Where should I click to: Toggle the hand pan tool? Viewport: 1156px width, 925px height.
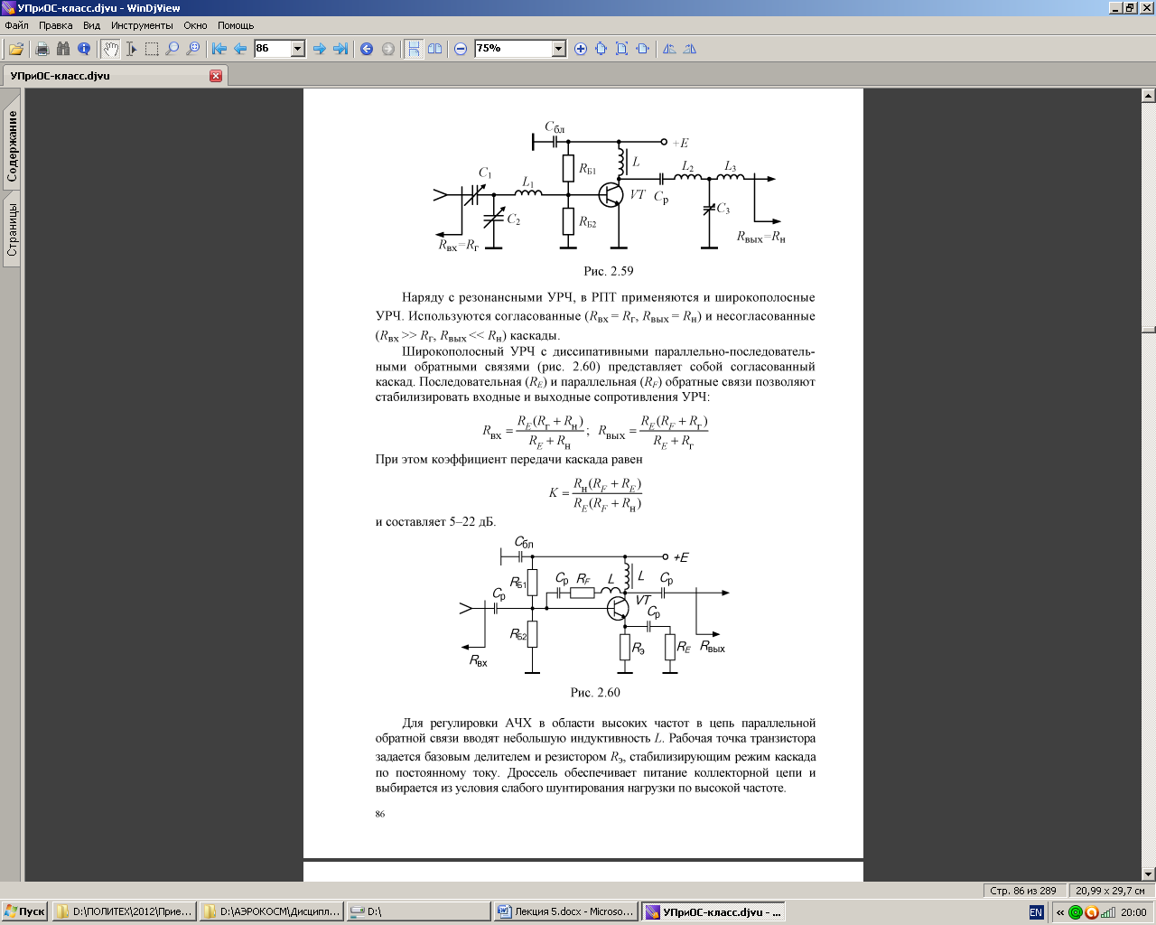click(110, 49)
